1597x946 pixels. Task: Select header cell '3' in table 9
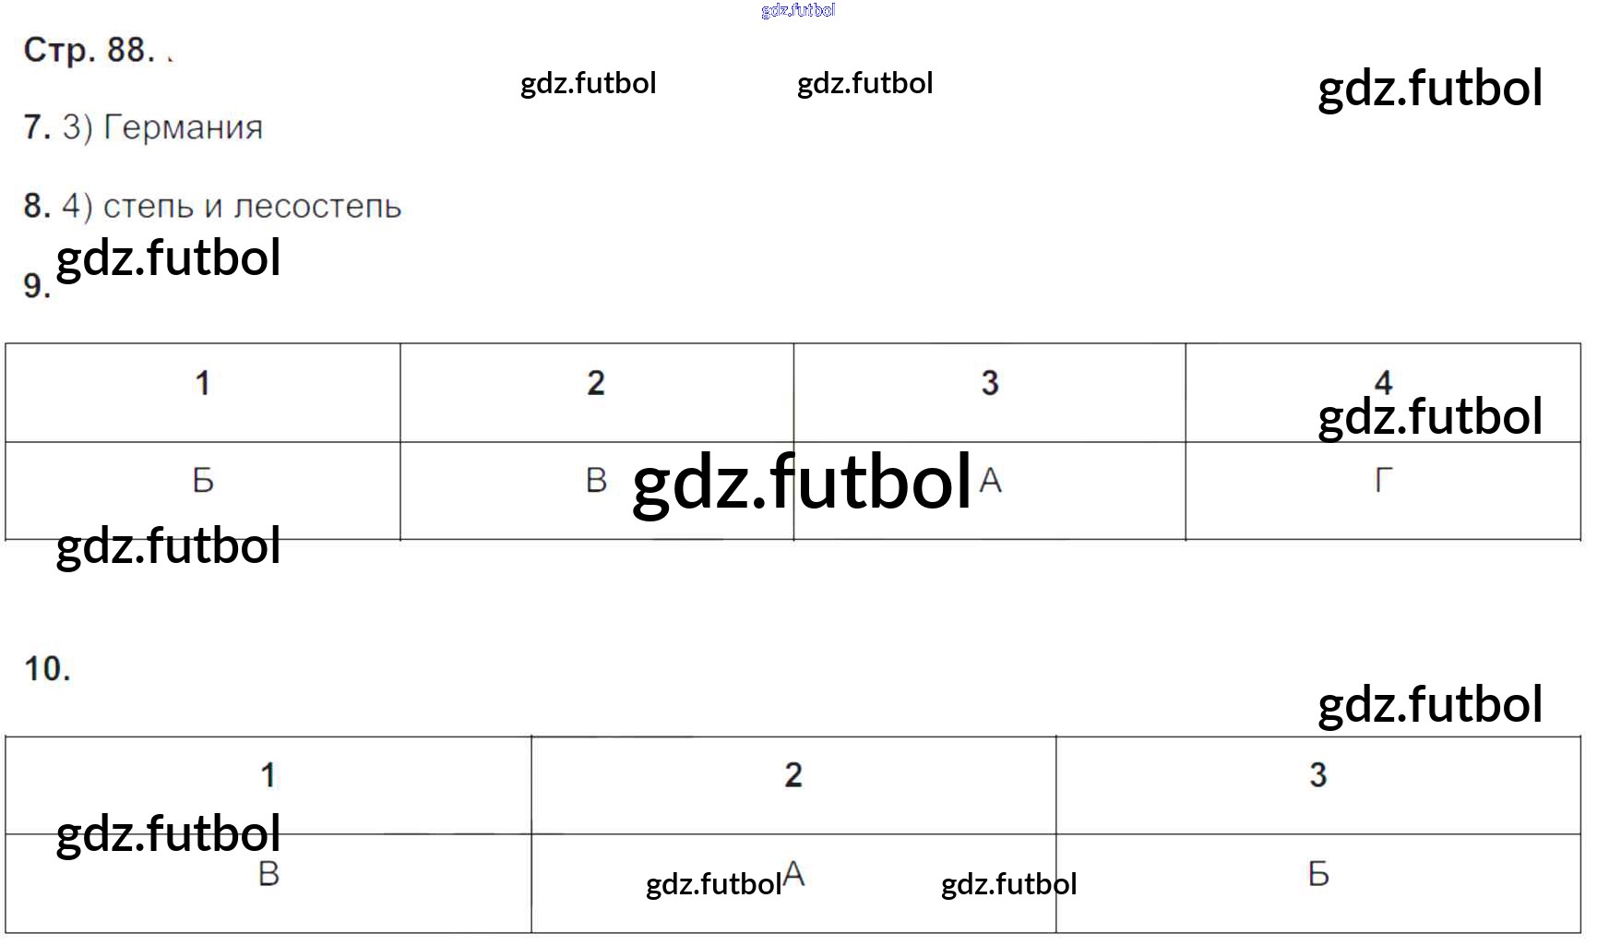click(x=990, y=383)
